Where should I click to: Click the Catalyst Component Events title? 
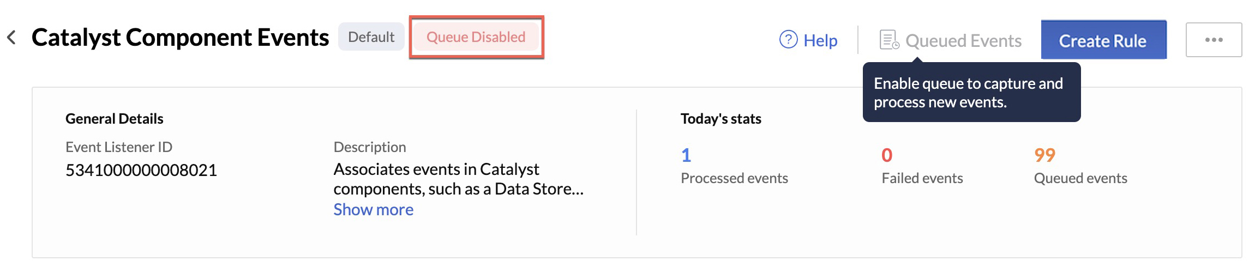[x=180, y=38]
